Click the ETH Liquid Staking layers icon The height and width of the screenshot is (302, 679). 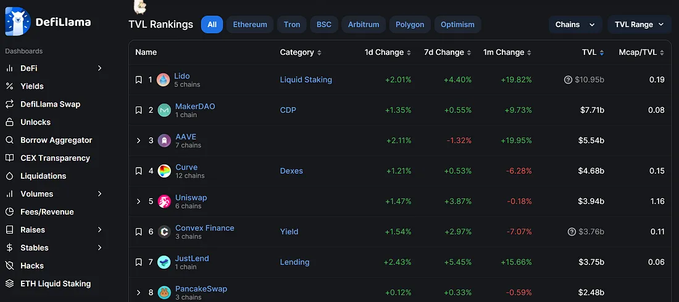pos(9,284)
